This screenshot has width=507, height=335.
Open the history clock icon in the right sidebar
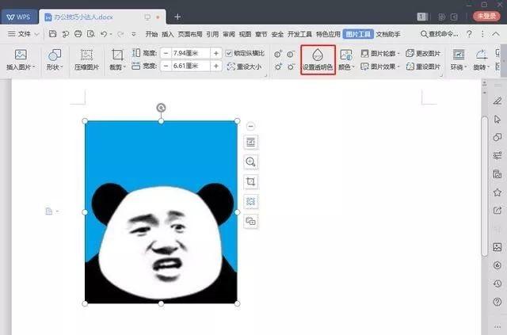tap(497, 284)
